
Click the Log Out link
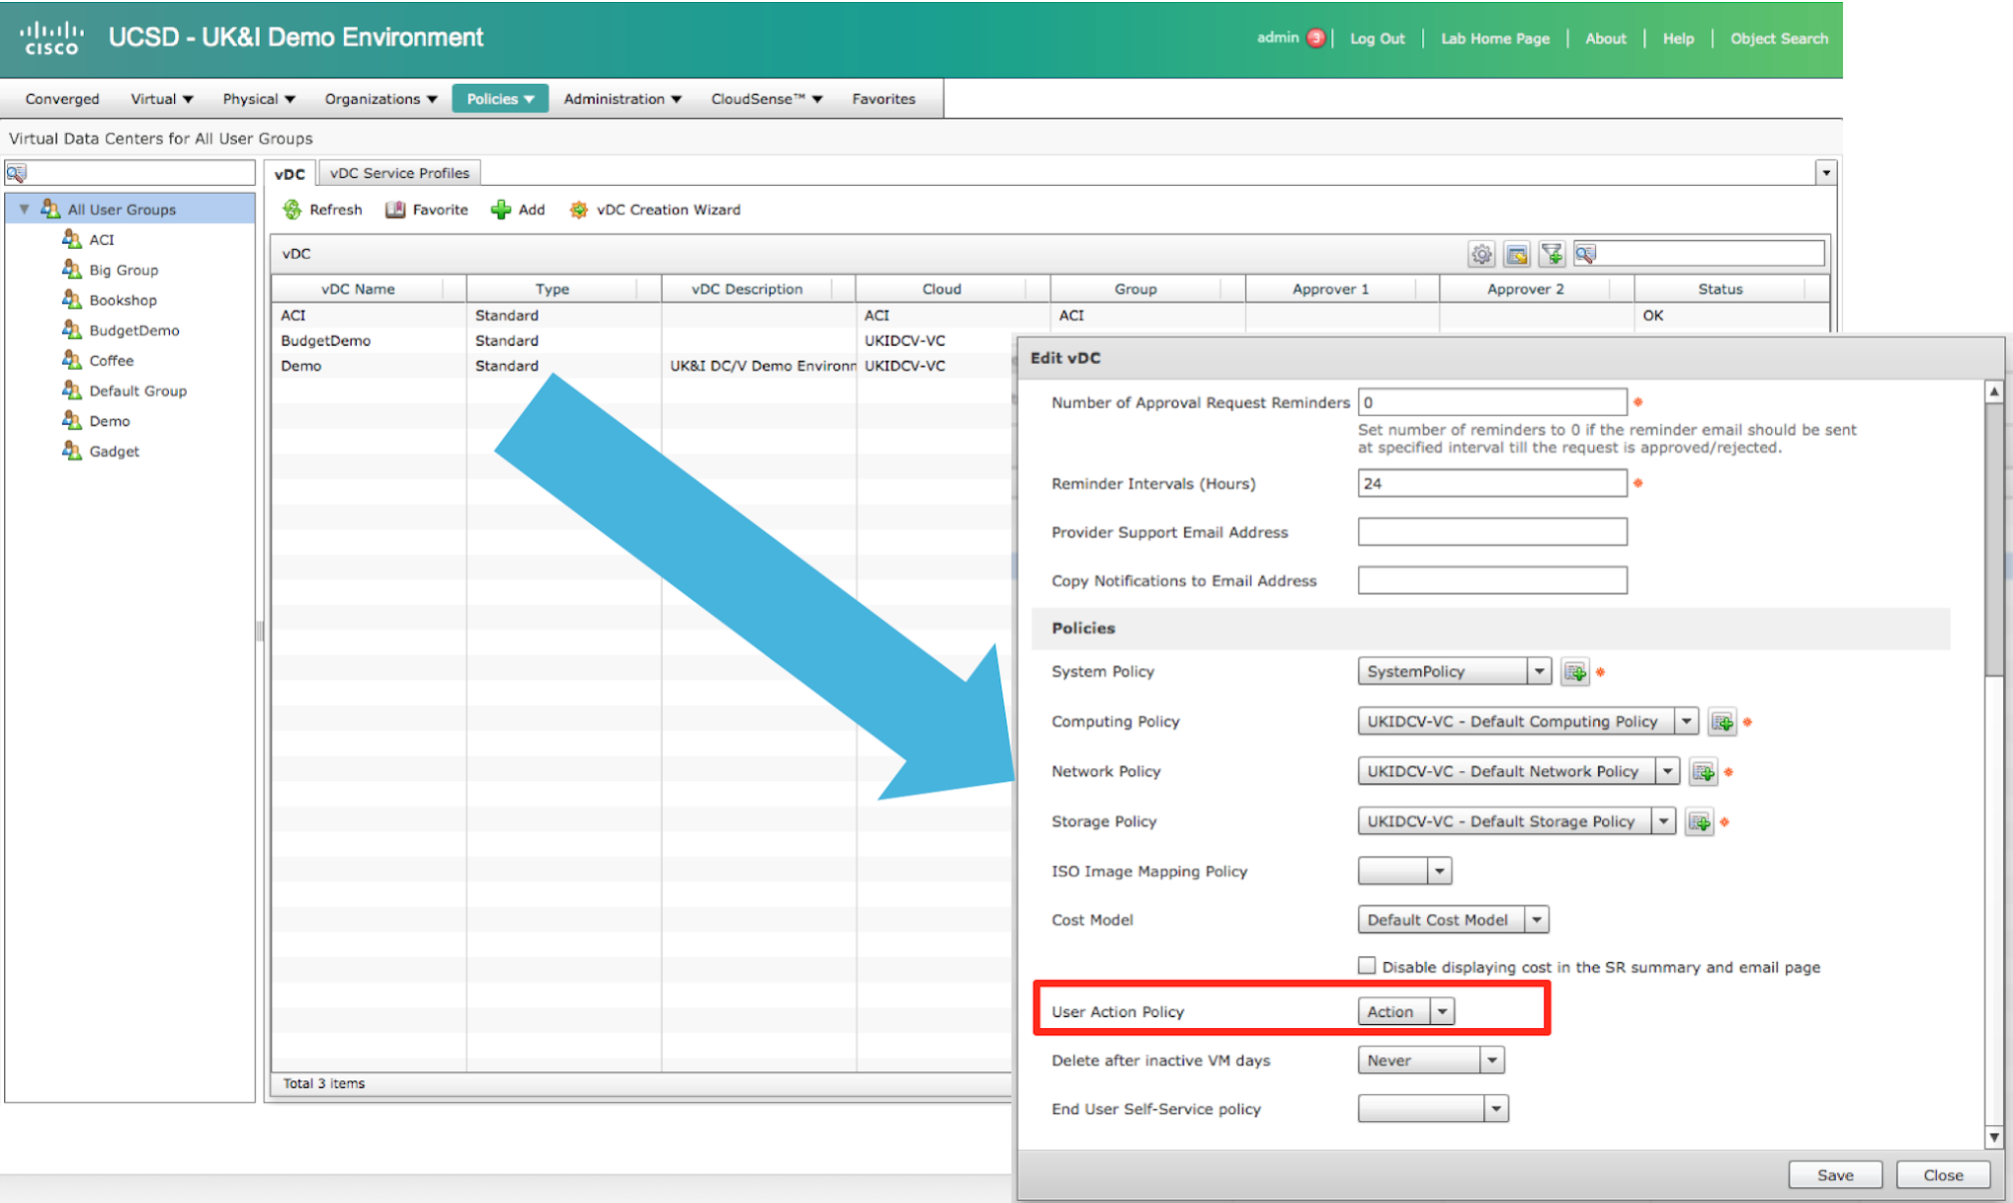(x=1376, y=39)
